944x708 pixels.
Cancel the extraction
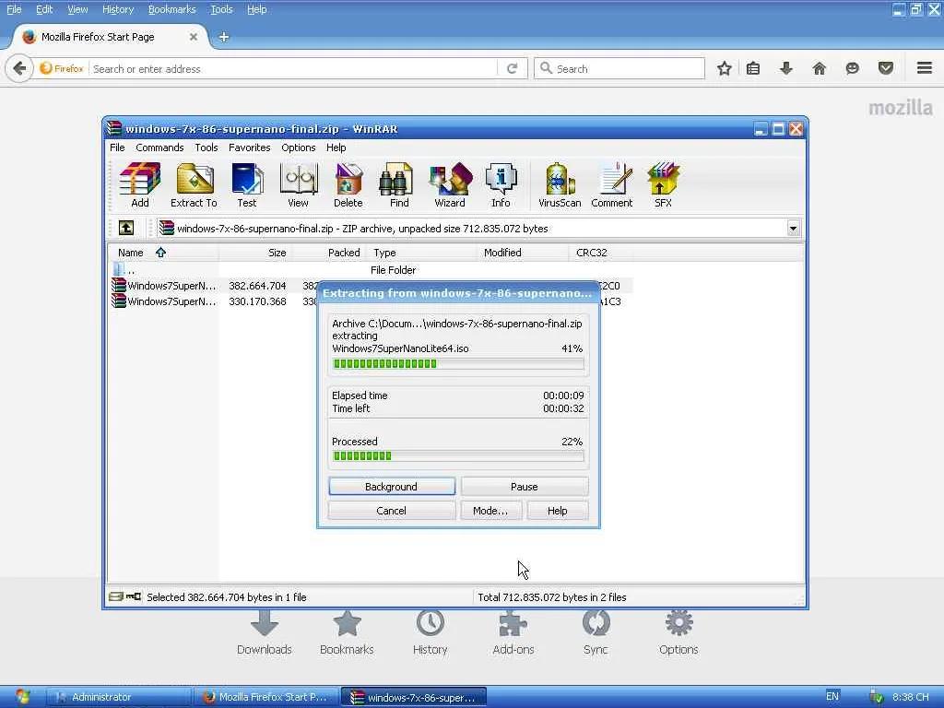click(391, 511)
